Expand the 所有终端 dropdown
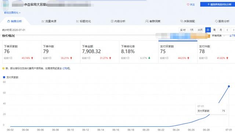 [218, 36]
